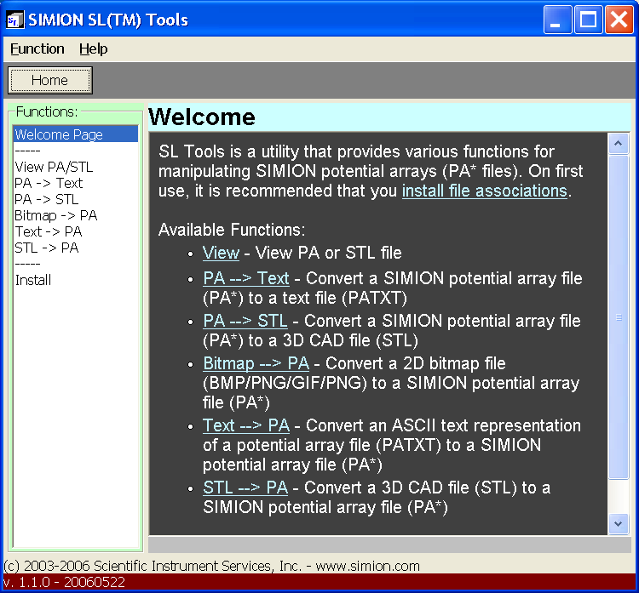
Task: Select PA -> Text in Functions list
Action: pos(76,183)
